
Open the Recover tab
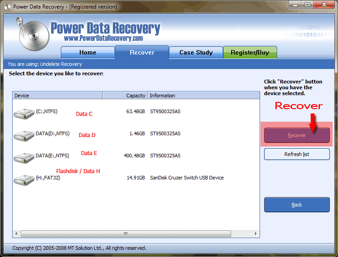142,52
